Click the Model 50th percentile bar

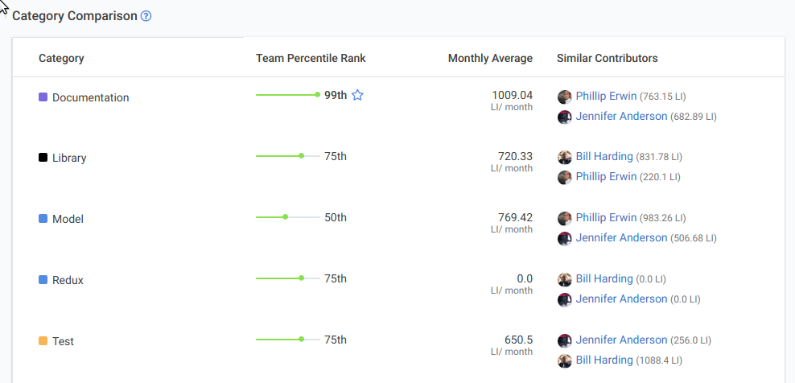tap(287, 217)
